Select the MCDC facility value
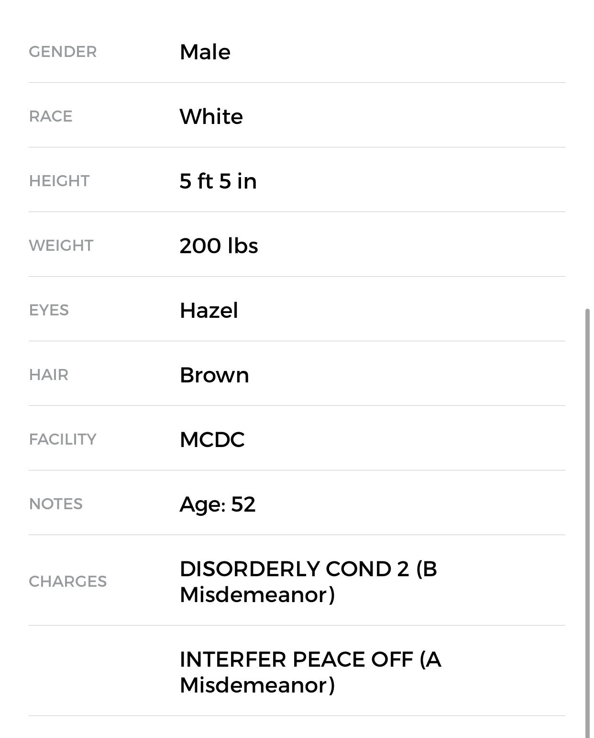The image size is (594, 738). click(212, 439)
